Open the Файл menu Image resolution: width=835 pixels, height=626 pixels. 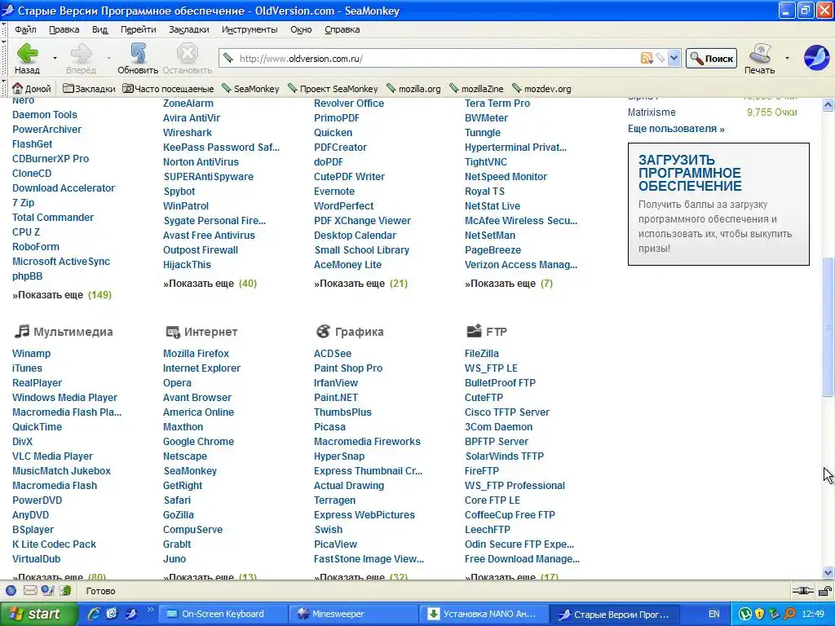coord(25,29)
